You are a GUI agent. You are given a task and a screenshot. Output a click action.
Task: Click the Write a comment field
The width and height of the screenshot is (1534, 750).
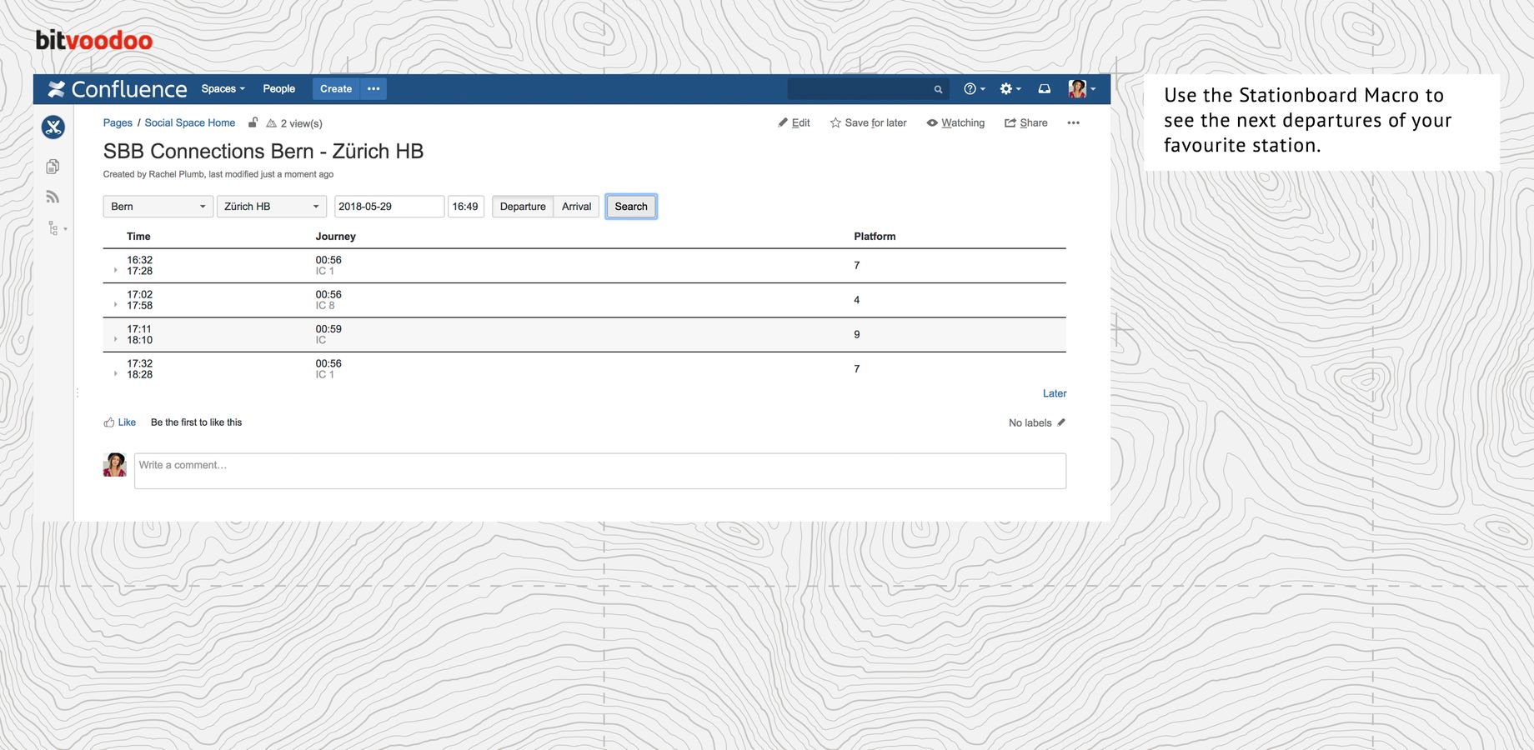[600, 471]
